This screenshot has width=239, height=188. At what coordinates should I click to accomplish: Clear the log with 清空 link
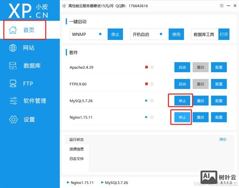point(223,139)
